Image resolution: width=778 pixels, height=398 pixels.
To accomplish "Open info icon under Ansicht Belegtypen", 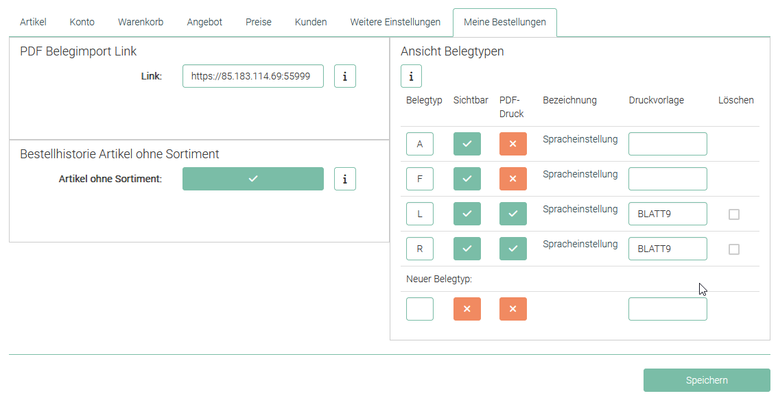I will pos(411,76).
